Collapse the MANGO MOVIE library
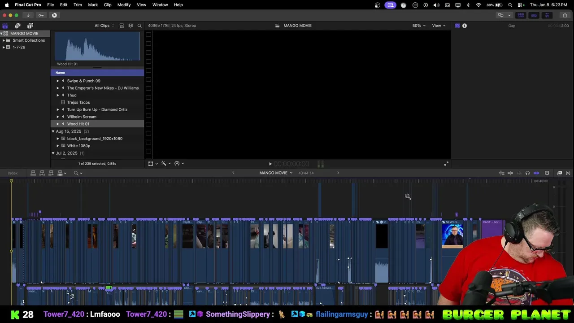Image resolution: width=574 pixels, height=323 pixels. [2, 34]
